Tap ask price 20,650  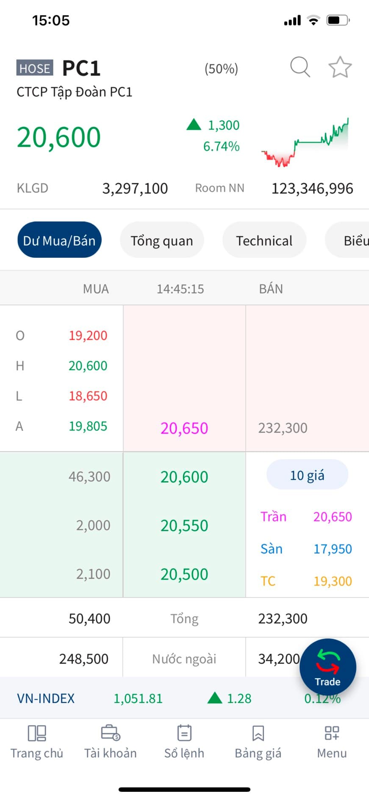[184, 428]
